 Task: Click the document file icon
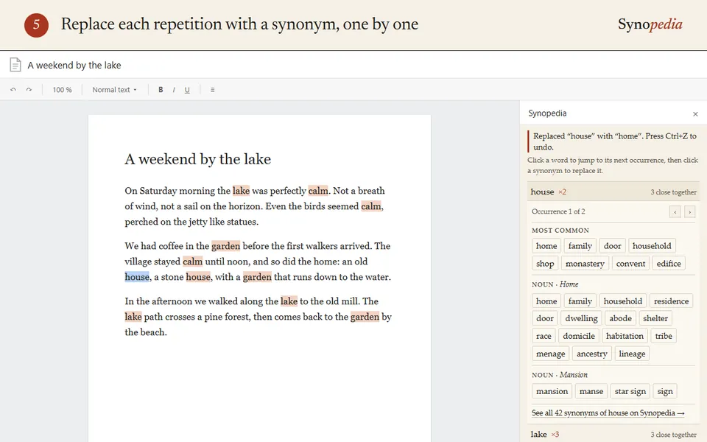pos(15,65)
